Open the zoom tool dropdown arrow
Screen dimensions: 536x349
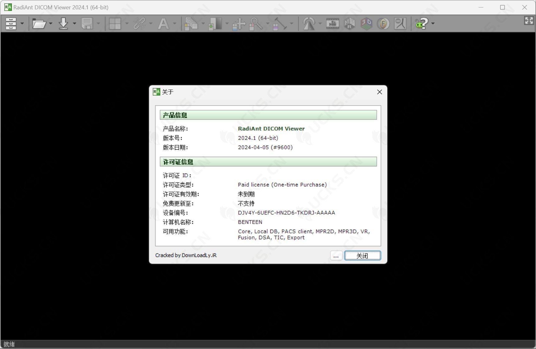[268, 24]
